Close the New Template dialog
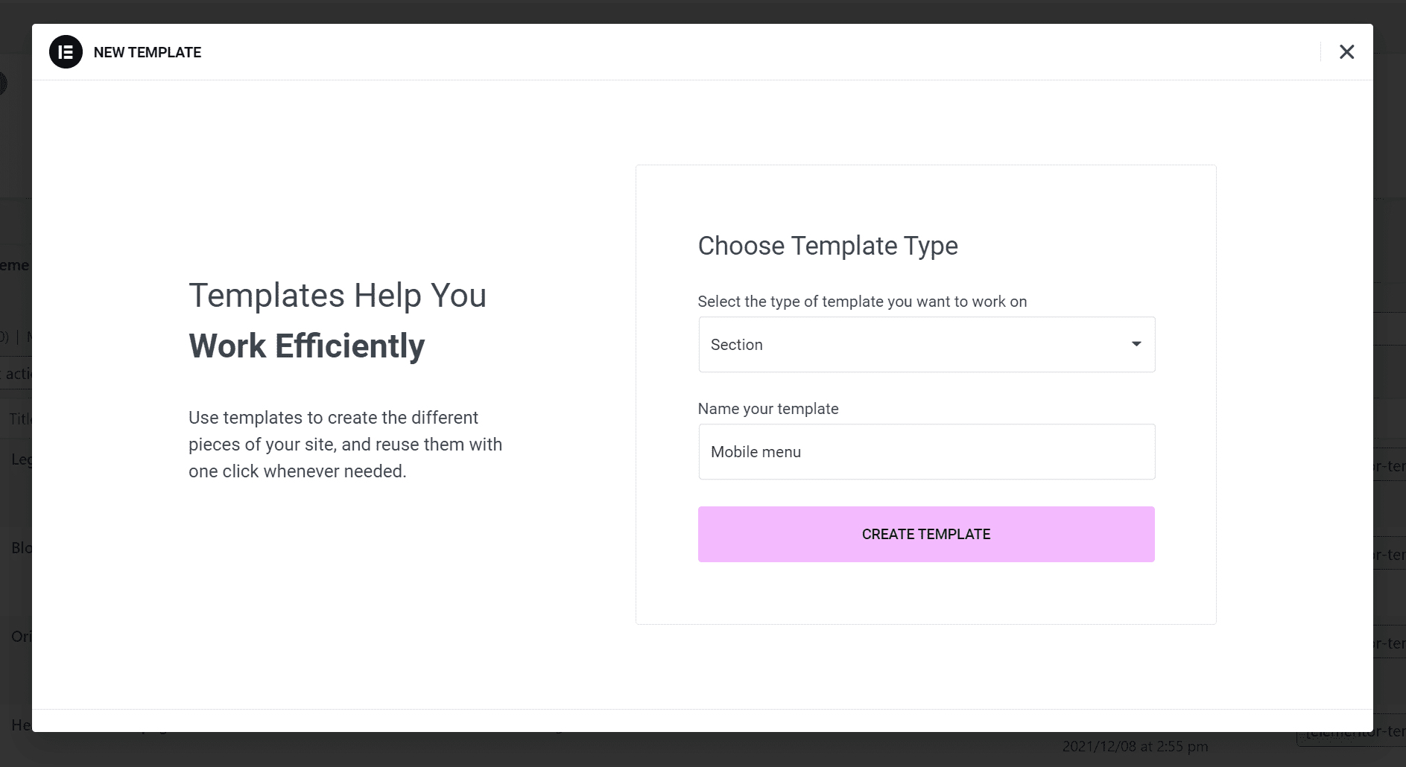1406x767 pixels. click(1348, 51)
